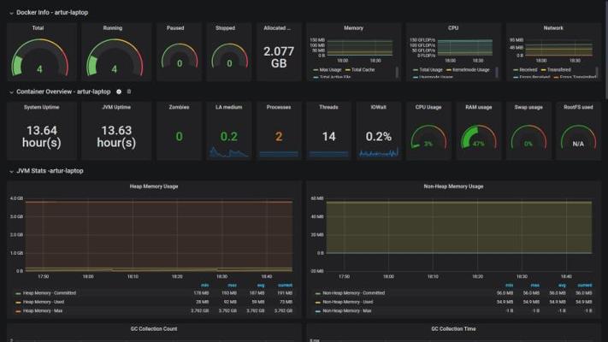Open the Non-Heap Memory Usage panel menu
The image size is (608, 342).
click(x=453, y=186)
